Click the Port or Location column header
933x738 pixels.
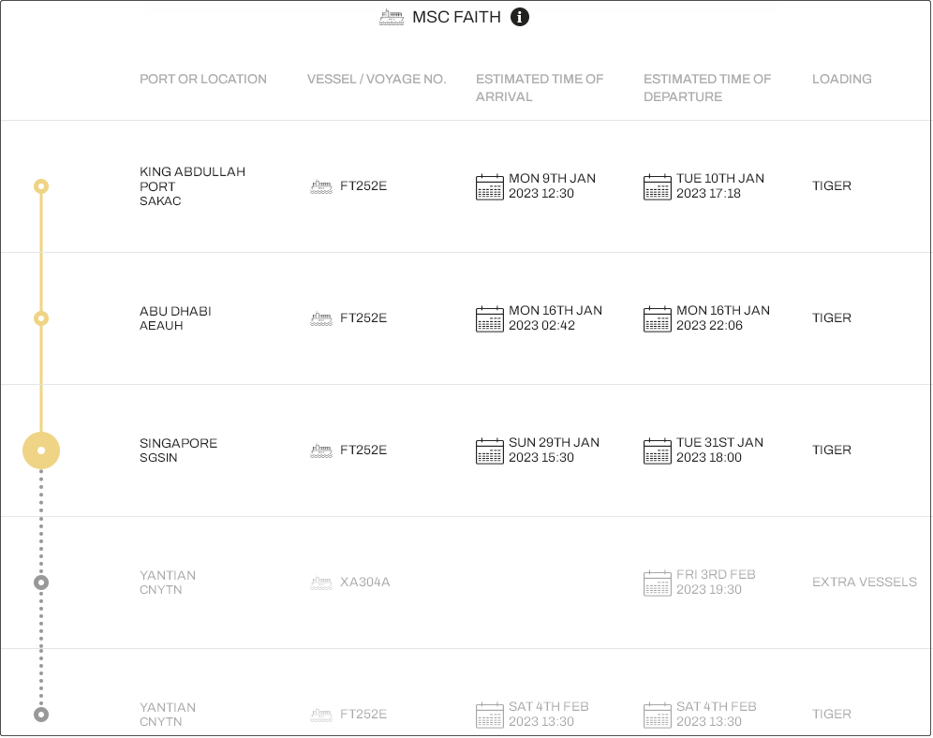pyautogui.click(x=203, y=80)
